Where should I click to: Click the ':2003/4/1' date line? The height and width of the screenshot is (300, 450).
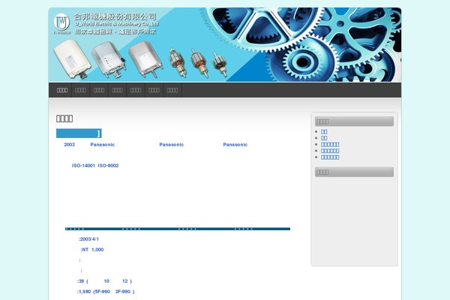(x=88, y=239)
